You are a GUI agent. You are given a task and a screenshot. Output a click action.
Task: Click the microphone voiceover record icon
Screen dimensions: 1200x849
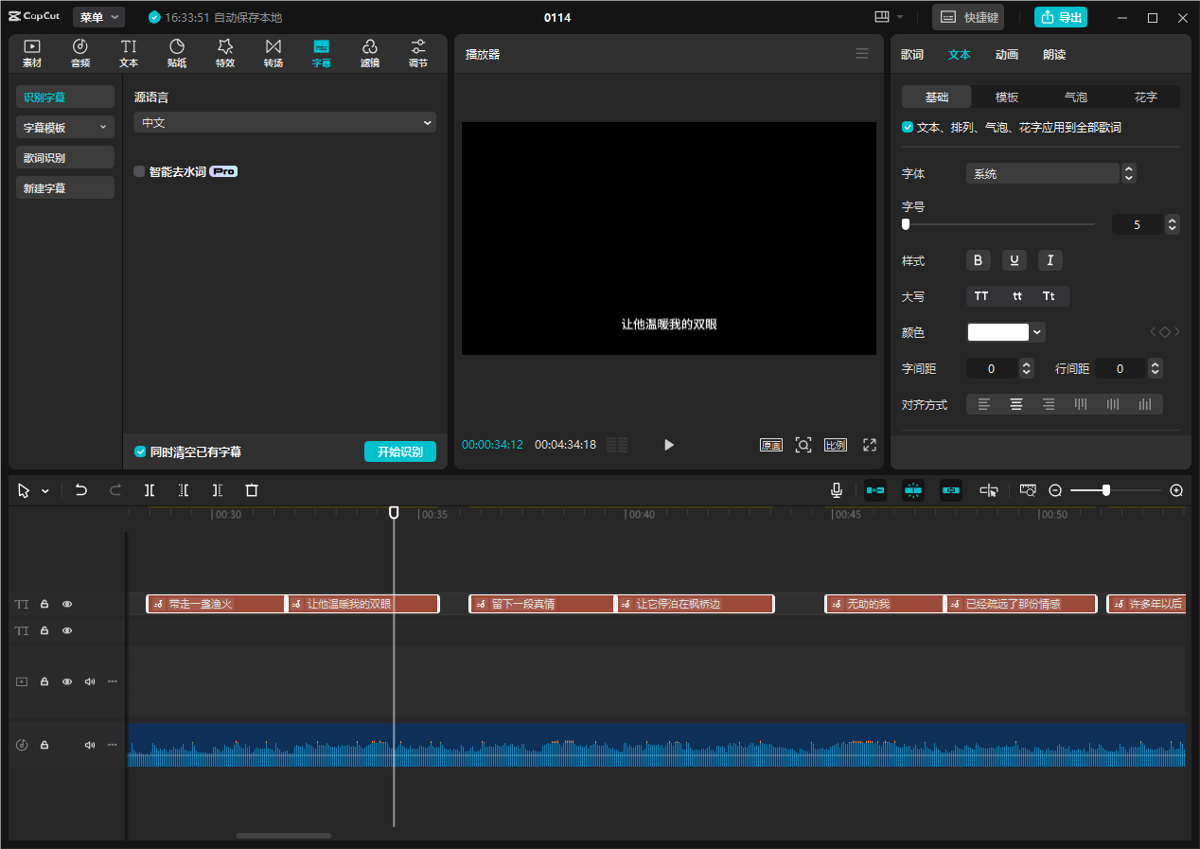click(837, 490)
